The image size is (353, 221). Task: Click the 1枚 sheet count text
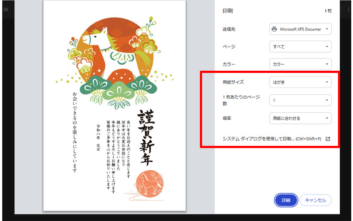point(328,11)
